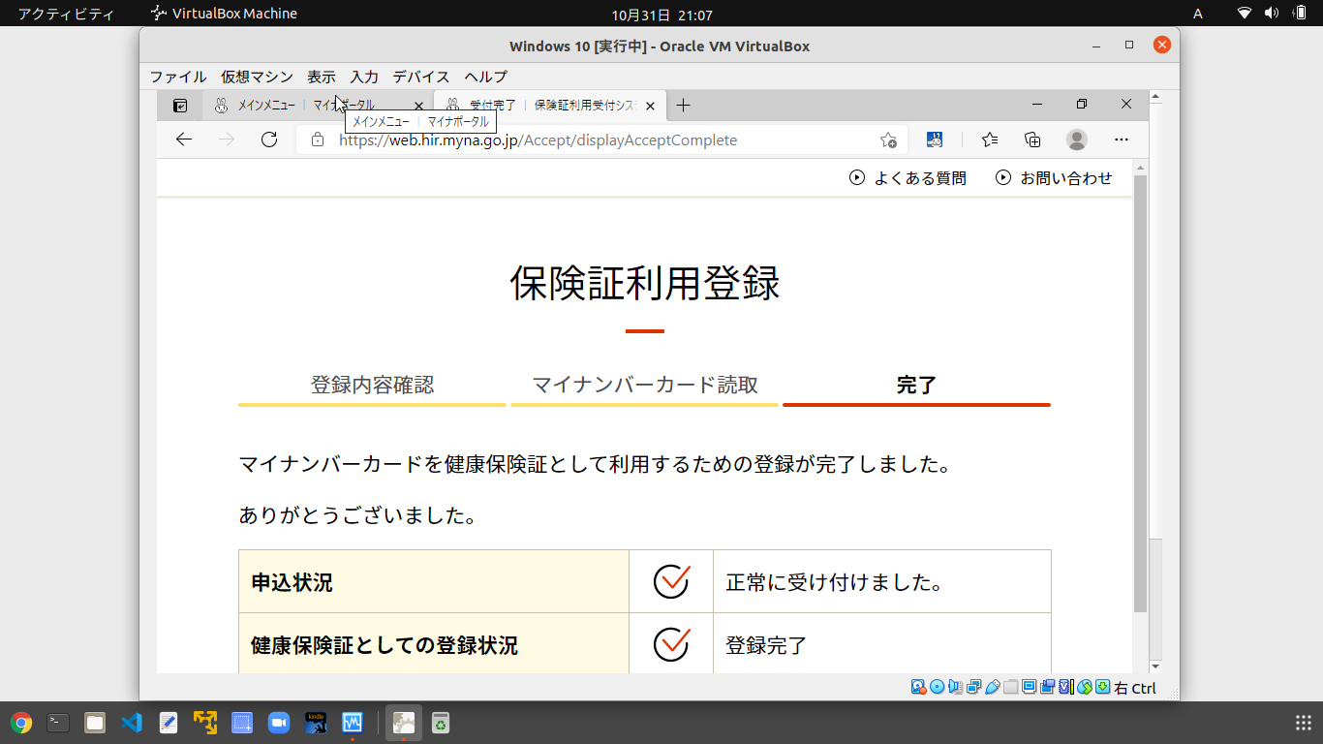Toggle the add-to-favorites star on the address bar
Screen dimensions: 1323x744
pos(887,139)
